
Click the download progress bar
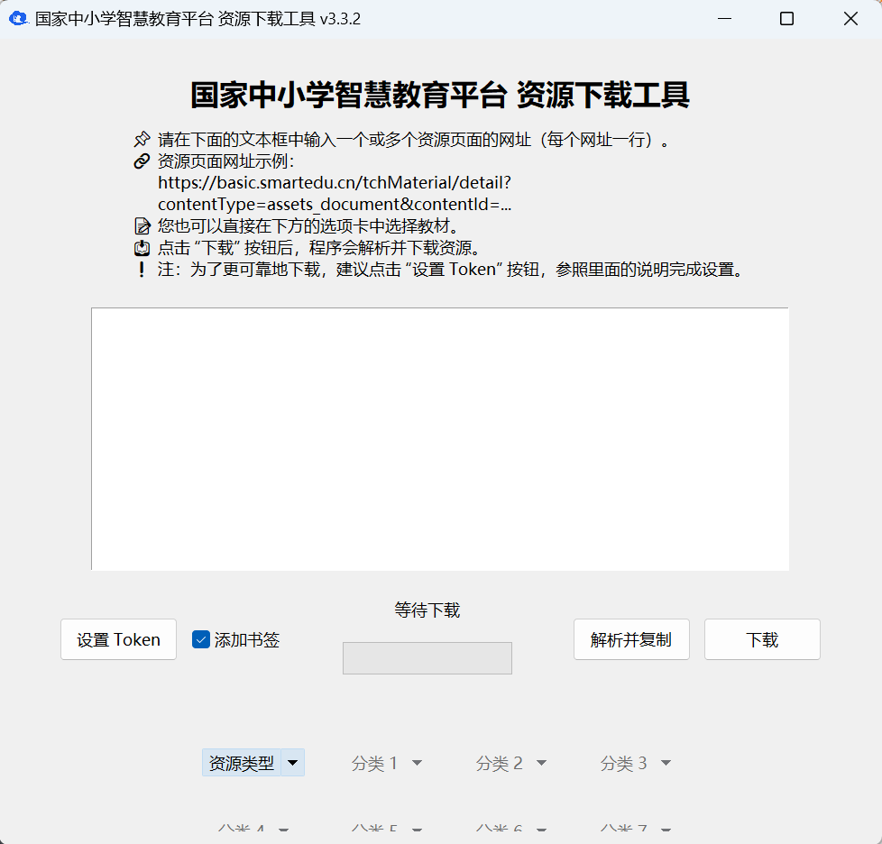click(427, 658)
